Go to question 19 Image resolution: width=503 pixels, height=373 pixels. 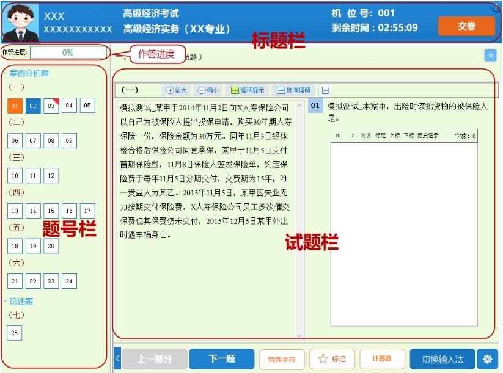pos(33,246)
